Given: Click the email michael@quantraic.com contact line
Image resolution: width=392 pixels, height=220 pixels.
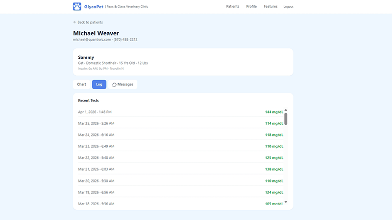Looking at the screenshot, I should pyautogui.click(x=105, y=40).
